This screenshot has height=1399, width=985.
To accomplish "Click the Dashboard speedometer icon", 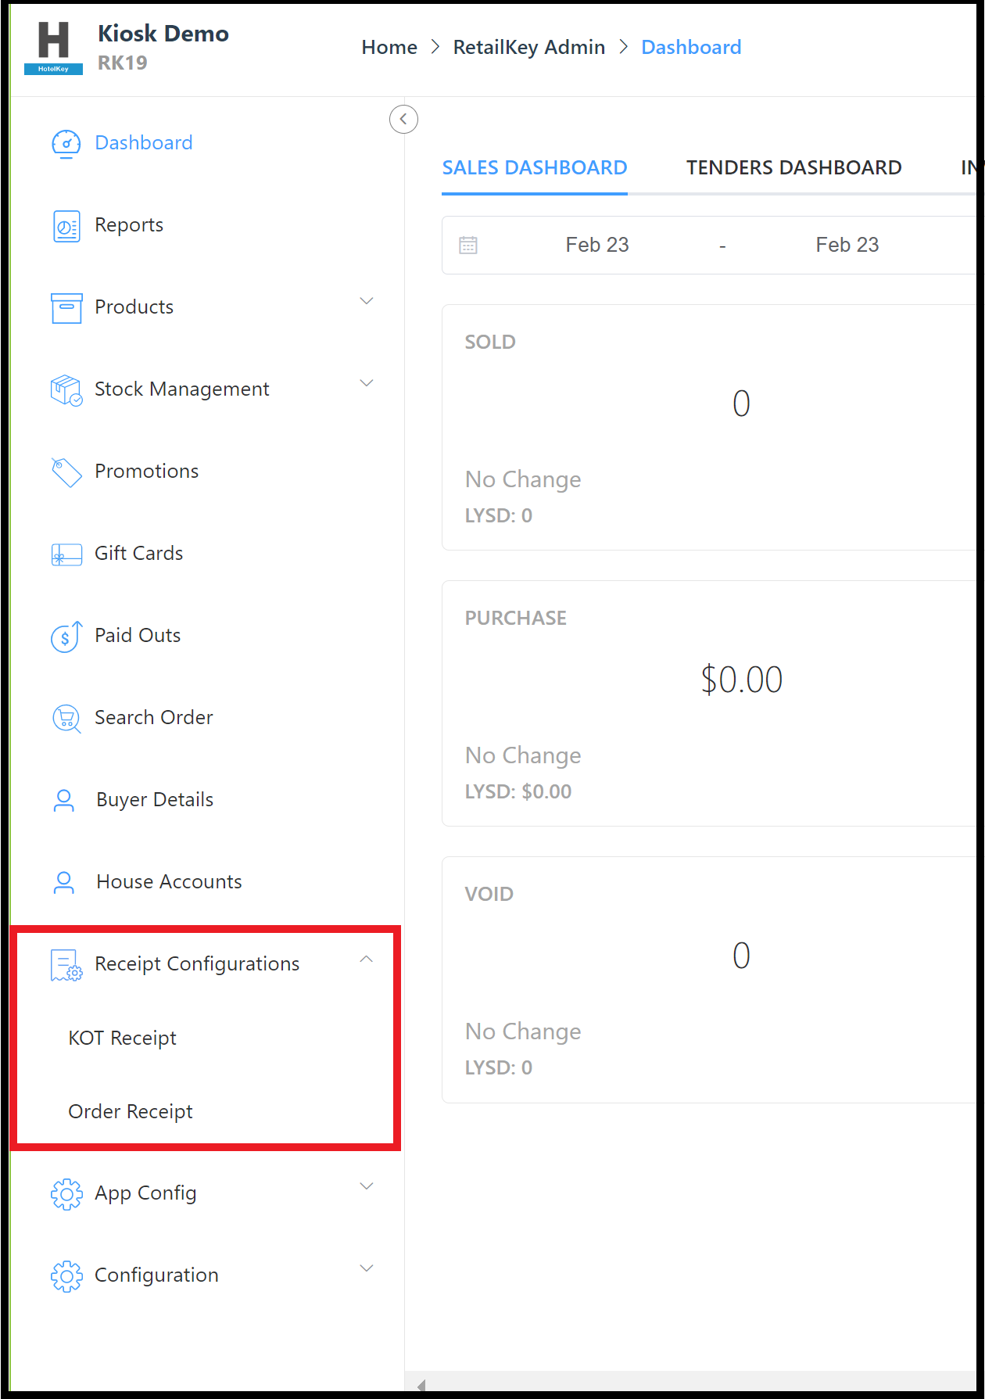I will tap(66, 144).
